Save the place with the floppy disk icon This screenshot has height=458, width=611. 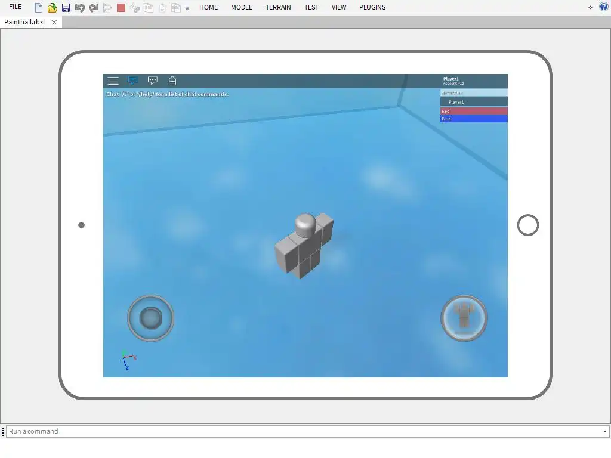tap(66, 7)
